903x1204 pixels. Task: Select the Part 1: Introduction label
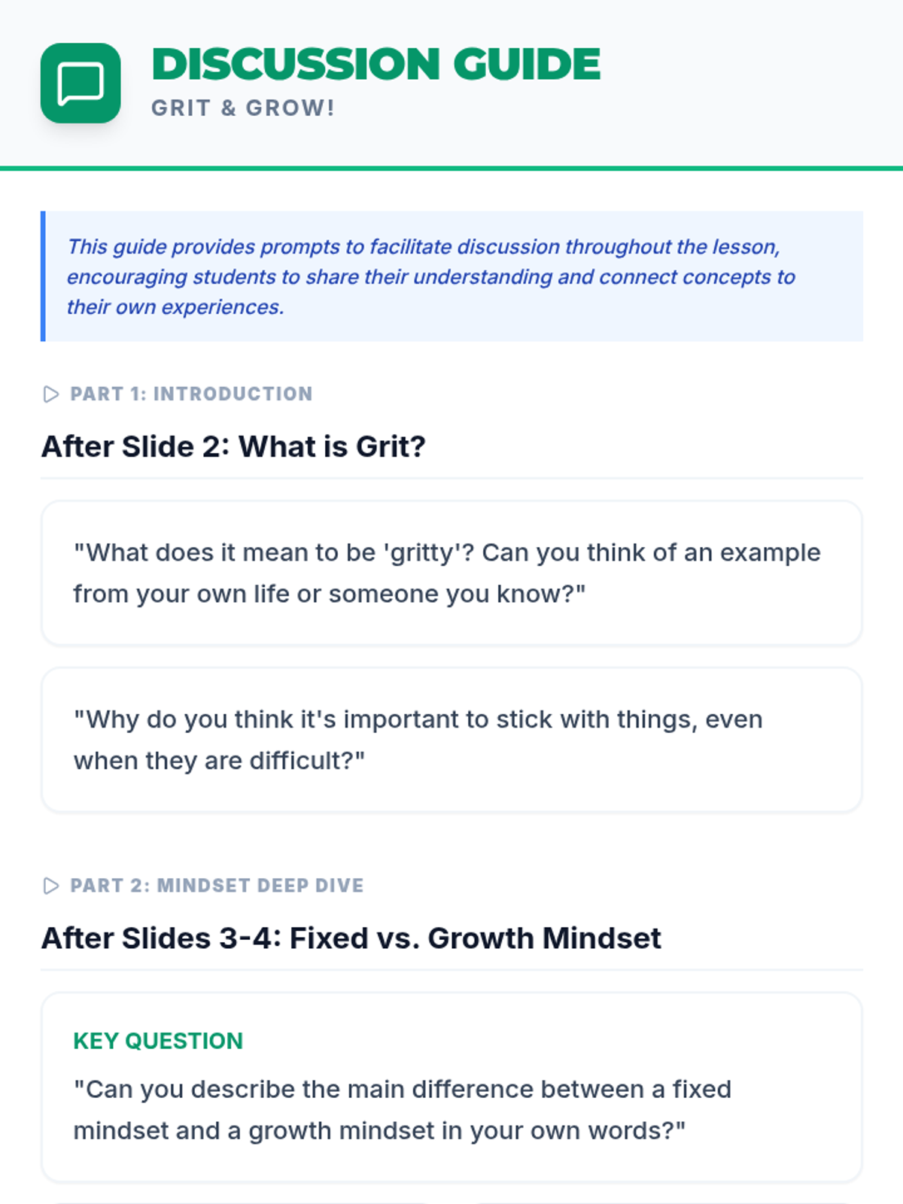(191, 394)
